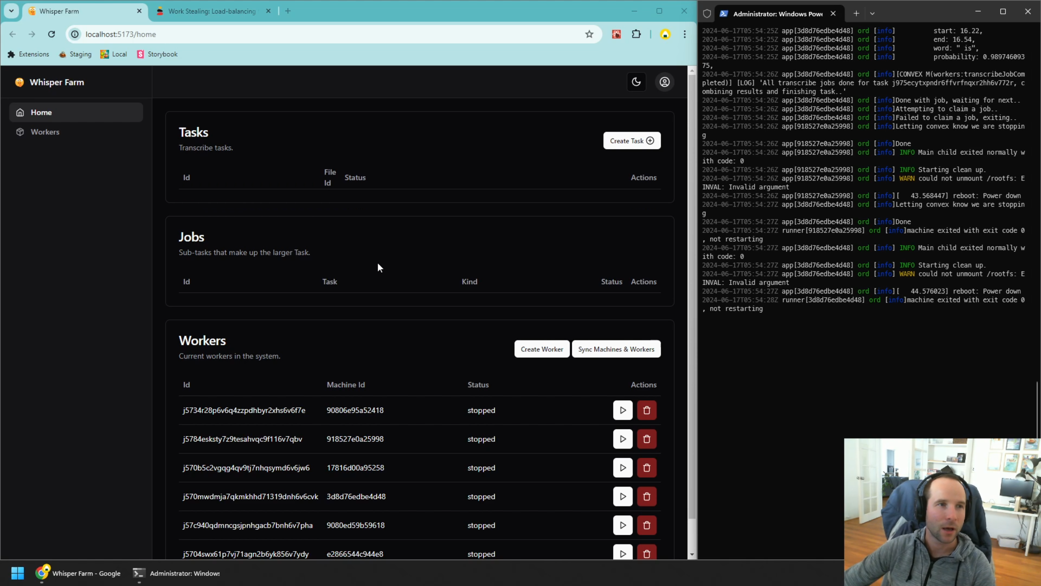
Task: Click the Create Worker button
Action: (x=541, y=349)
